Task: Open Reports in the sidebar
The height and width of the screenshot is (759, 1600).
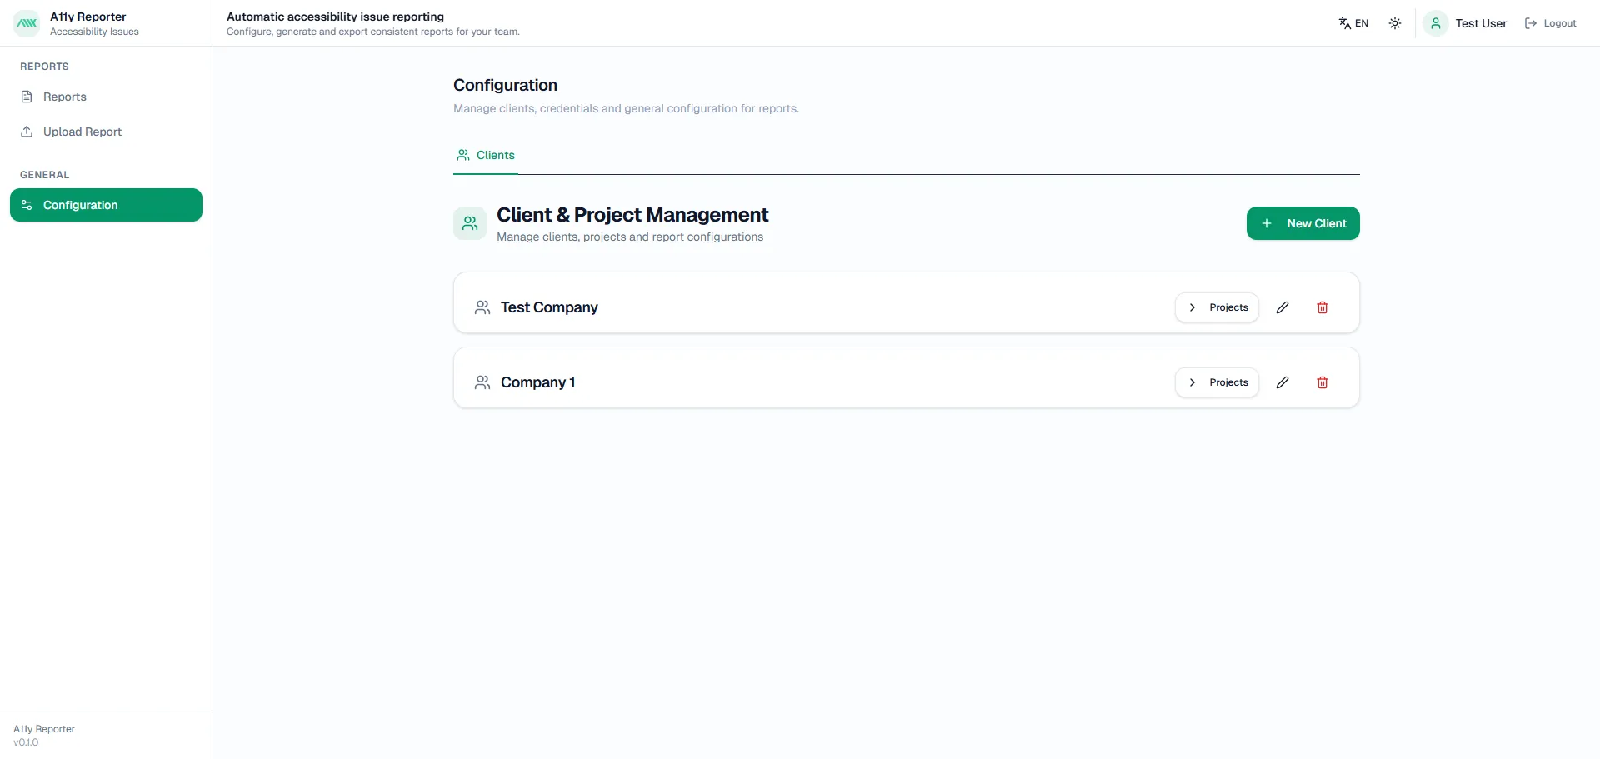Action: click(65, 97)
